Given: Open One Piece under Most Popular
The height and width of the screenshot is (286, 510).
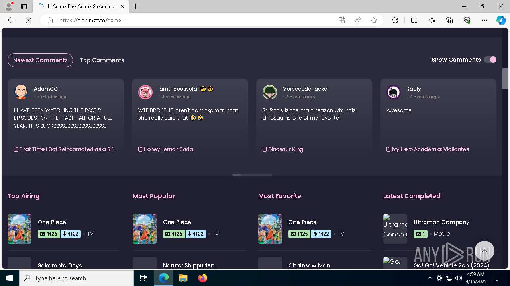Looking at the screenshot, I should pos(177,222).
